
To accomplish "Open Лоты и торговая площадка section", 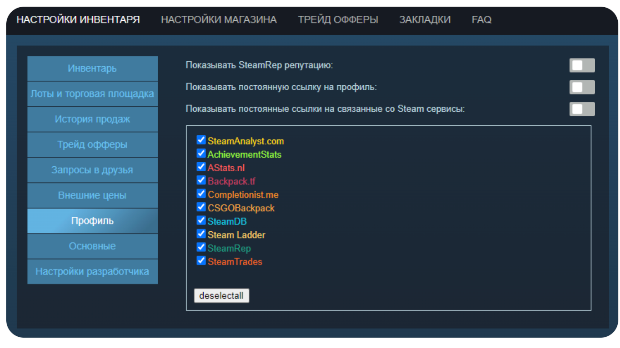I will tap(92, 94).
